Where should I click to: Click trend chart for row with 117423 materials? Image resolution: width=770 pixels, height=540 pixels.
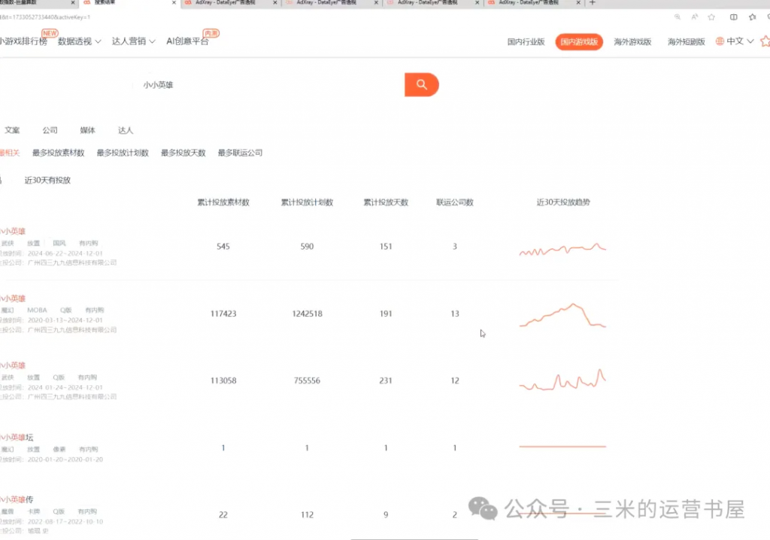coord(562,314)
